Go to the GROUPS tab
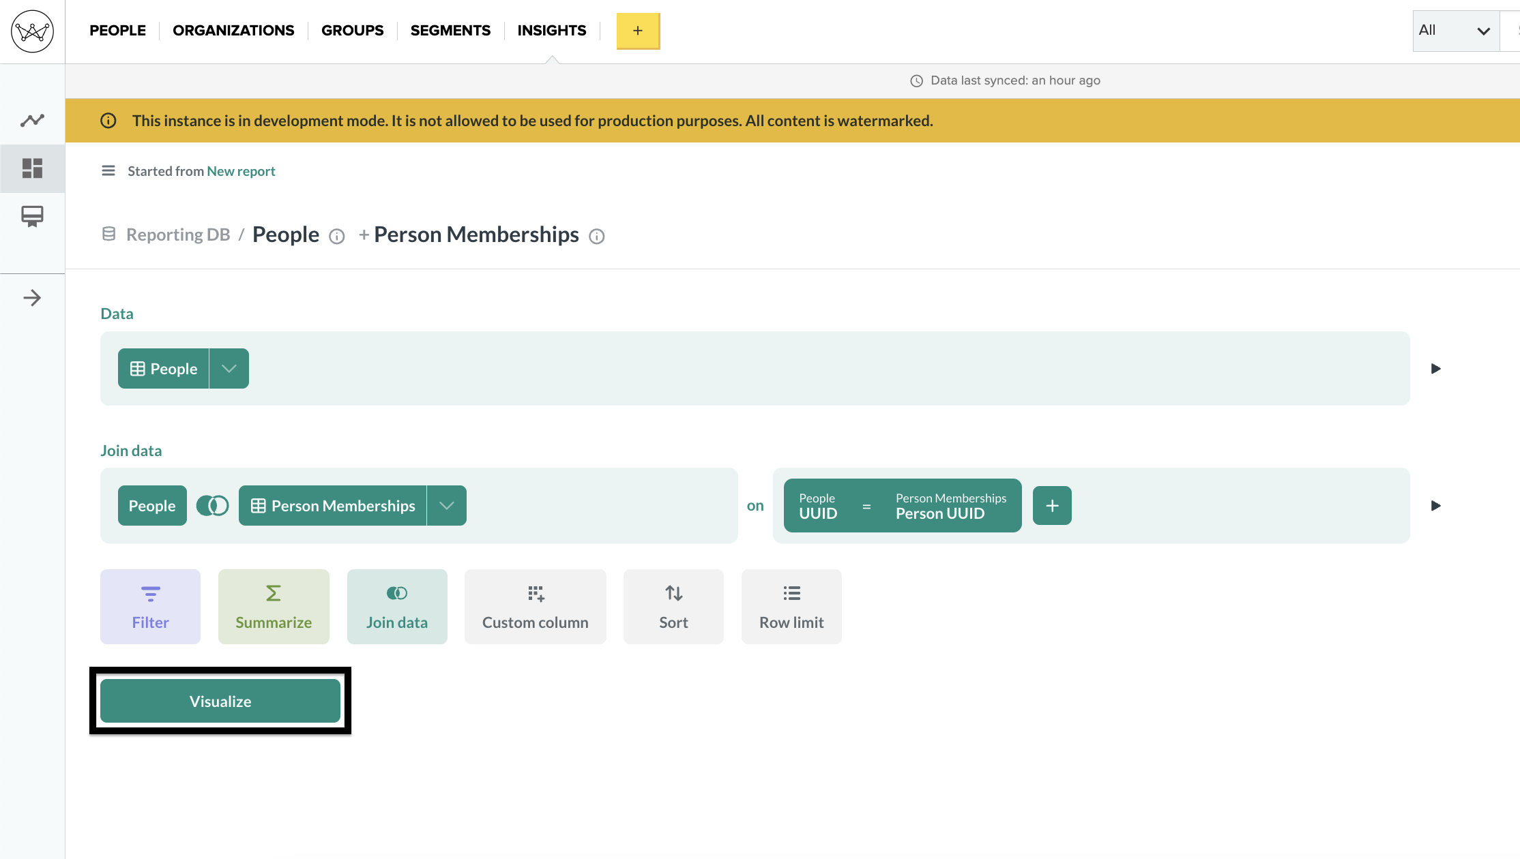The width and height of the screenshot is (1520, 859). [352, 31]
